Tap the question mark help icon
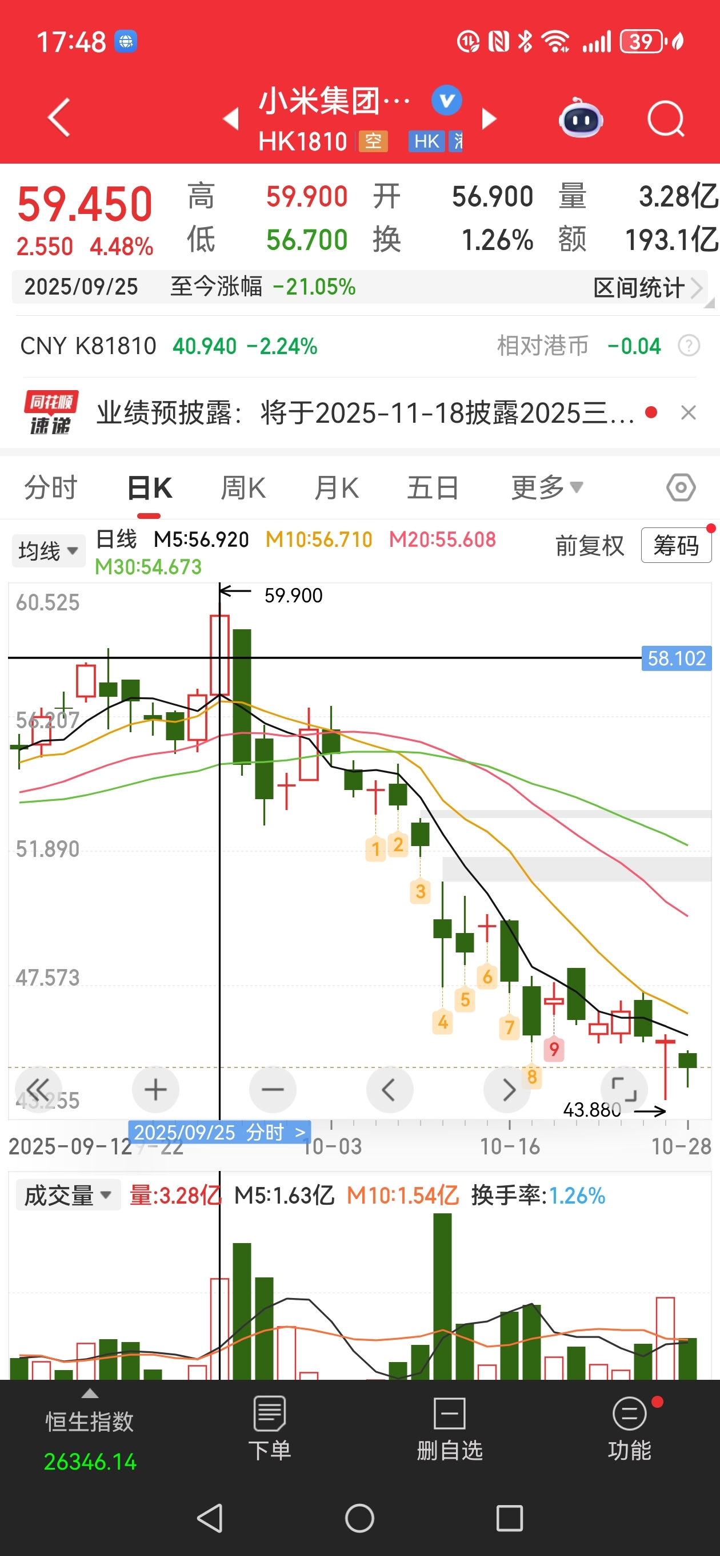Viewport: 720px width, 1556px height. [689, 346]
